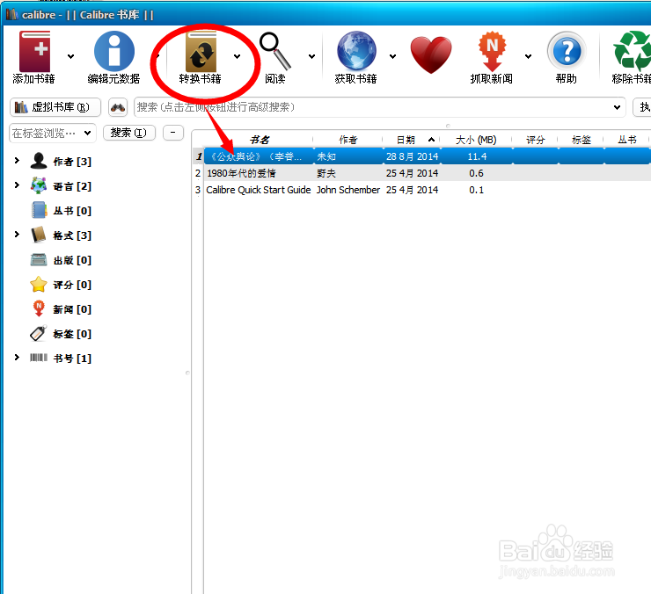Open advanced search via binoculars icon

pyautogui.click(x=118, y=107)
